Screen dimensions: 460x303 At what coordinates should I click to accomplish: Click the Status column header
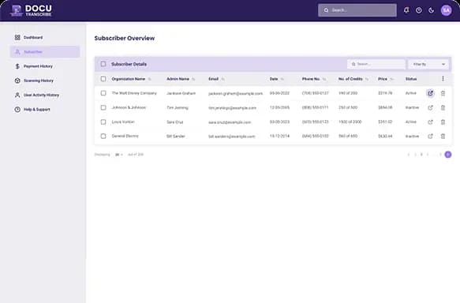point(411,79)
